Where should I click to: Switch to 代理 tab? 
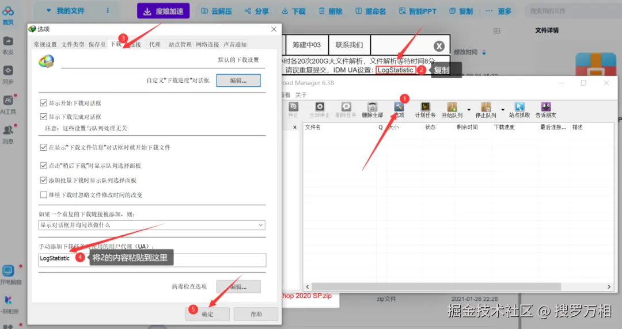155,44
